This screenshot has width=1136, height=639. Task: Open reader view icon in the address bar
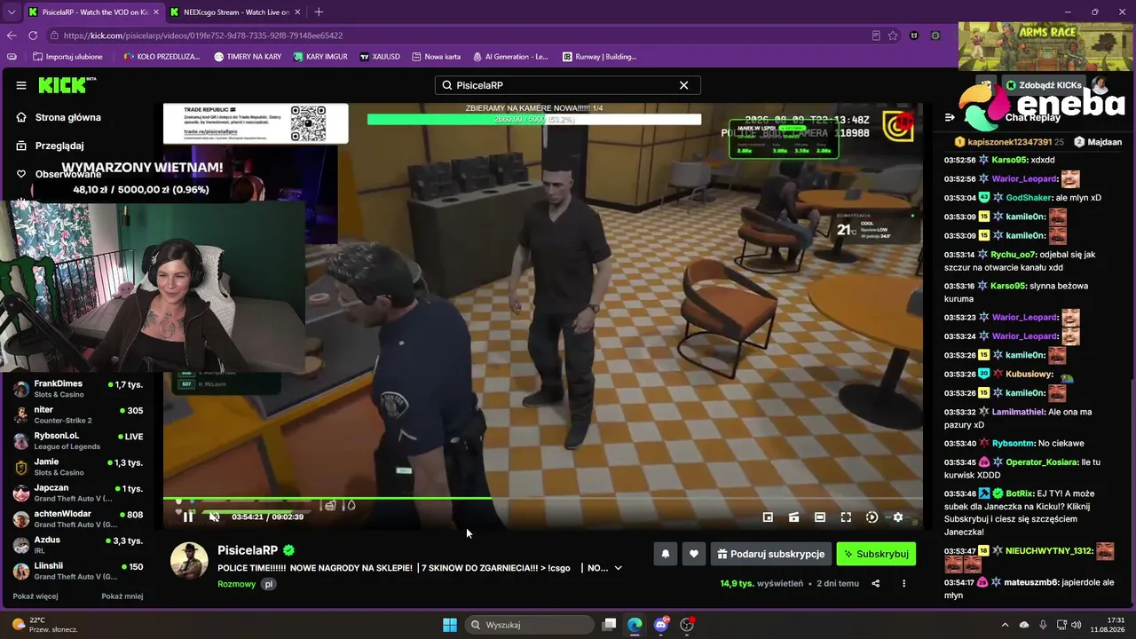pyautogui.click(x=876, y=35)
